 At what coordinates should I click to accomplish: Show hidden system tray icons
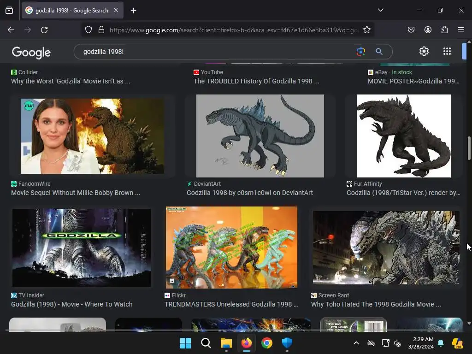pos(356,343)
